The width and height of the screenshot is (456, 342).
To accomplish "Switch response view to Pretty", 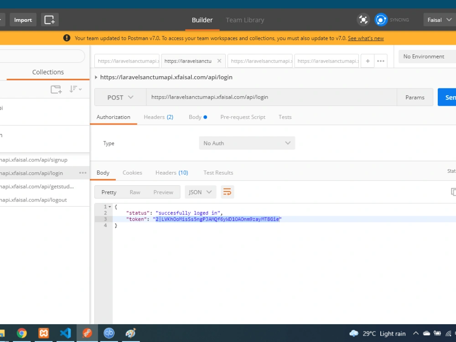I will tap(109, 192).
